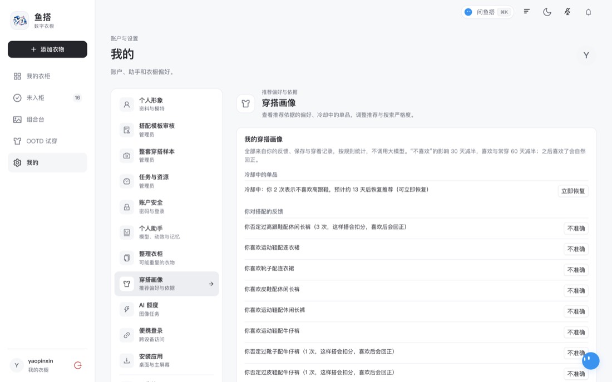Click 立即恢复 for 高跟鞋 cooldown

tap(572, 191)
